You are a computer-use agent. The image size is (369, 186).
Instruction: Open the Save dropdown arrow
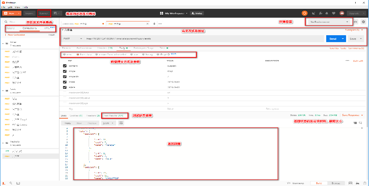[361, 39]
